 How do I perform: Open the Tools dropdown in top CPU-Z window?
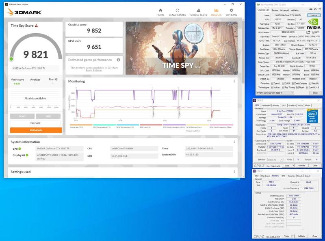288,166
